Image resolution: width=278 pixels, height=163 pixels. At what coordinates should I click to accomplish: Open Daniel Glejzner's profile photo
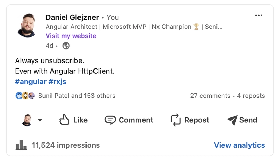(x=27, y=25)
